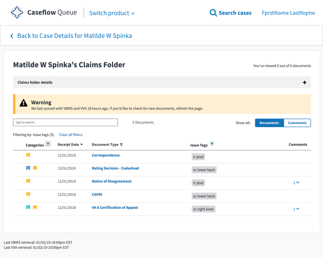Click the Categories column header label
This screenshot has height=258, width=323.
tap(34, 145)
